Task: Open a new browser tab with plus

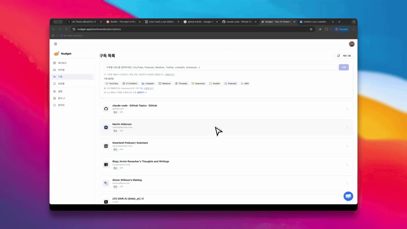Action: pos(339,22)
